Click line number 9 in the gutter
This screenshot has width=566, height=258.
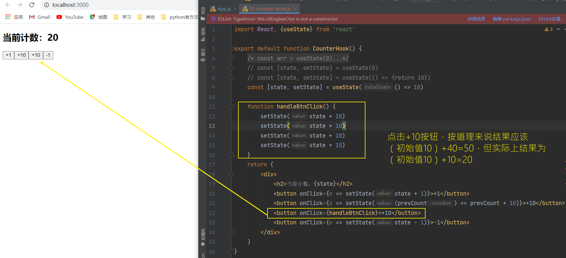coord(213,87)
